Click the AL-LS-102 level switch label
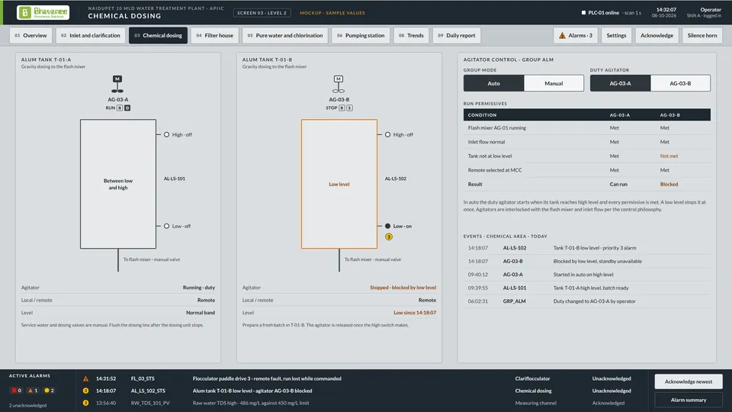 pos(396,179)
